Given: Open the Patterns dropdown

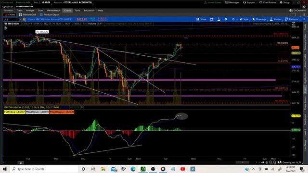Looking at the screenshot, I should pos(292,19).
